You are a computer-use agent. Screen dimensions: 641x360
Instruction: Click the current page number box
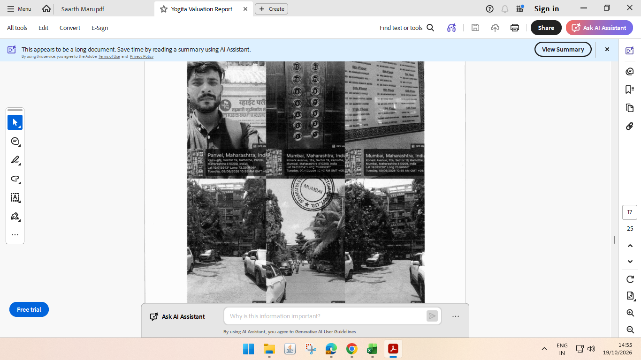point(630,212)
